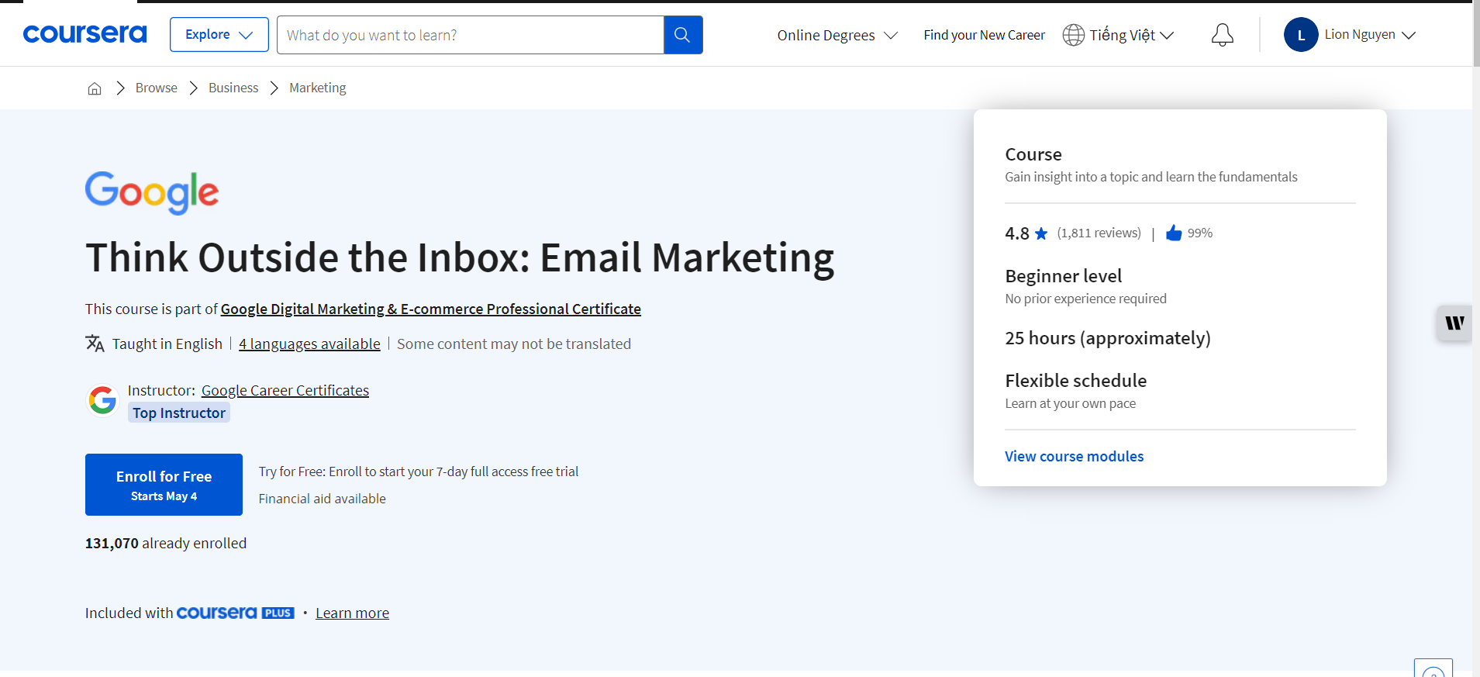Click the (1,811 reviews) text
Image resolution: width=1480 pixels, height=677 pixels.
pyautogui.click(x=1099, y=233)
